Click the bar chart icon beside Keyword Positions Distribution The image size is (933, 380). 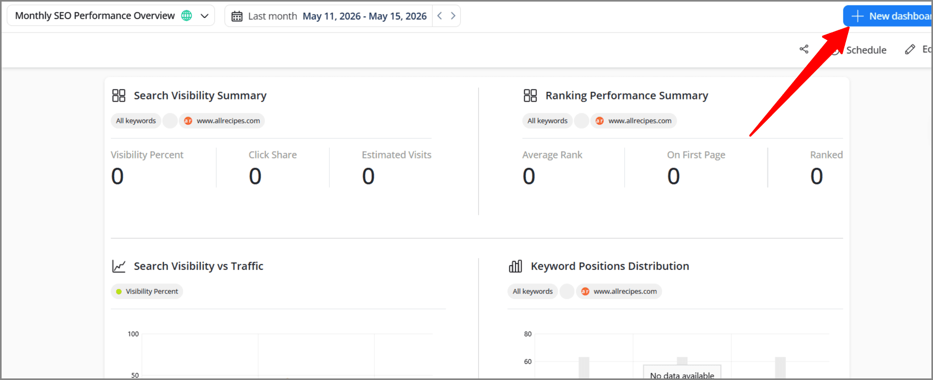pos(516,266)
